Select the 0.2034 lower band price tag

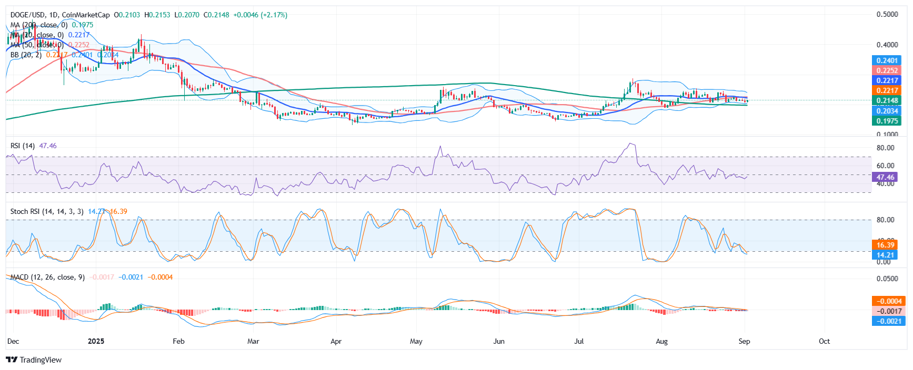tap(887, 111)
